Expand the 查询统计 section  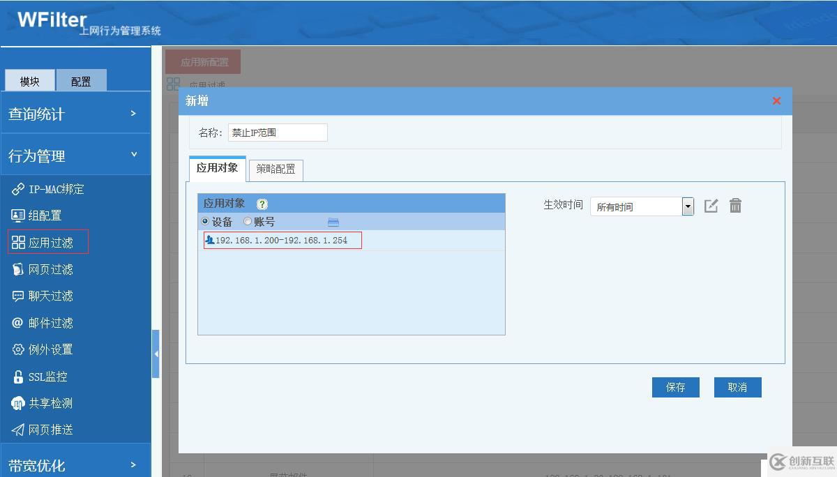75,113
